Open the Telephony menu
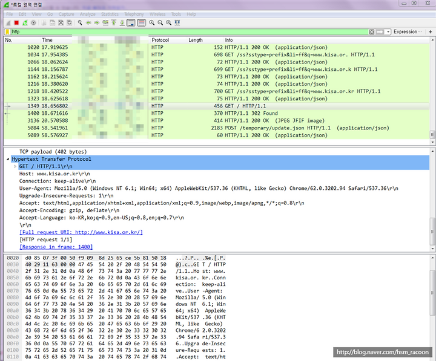 click(x=134, y=14)
